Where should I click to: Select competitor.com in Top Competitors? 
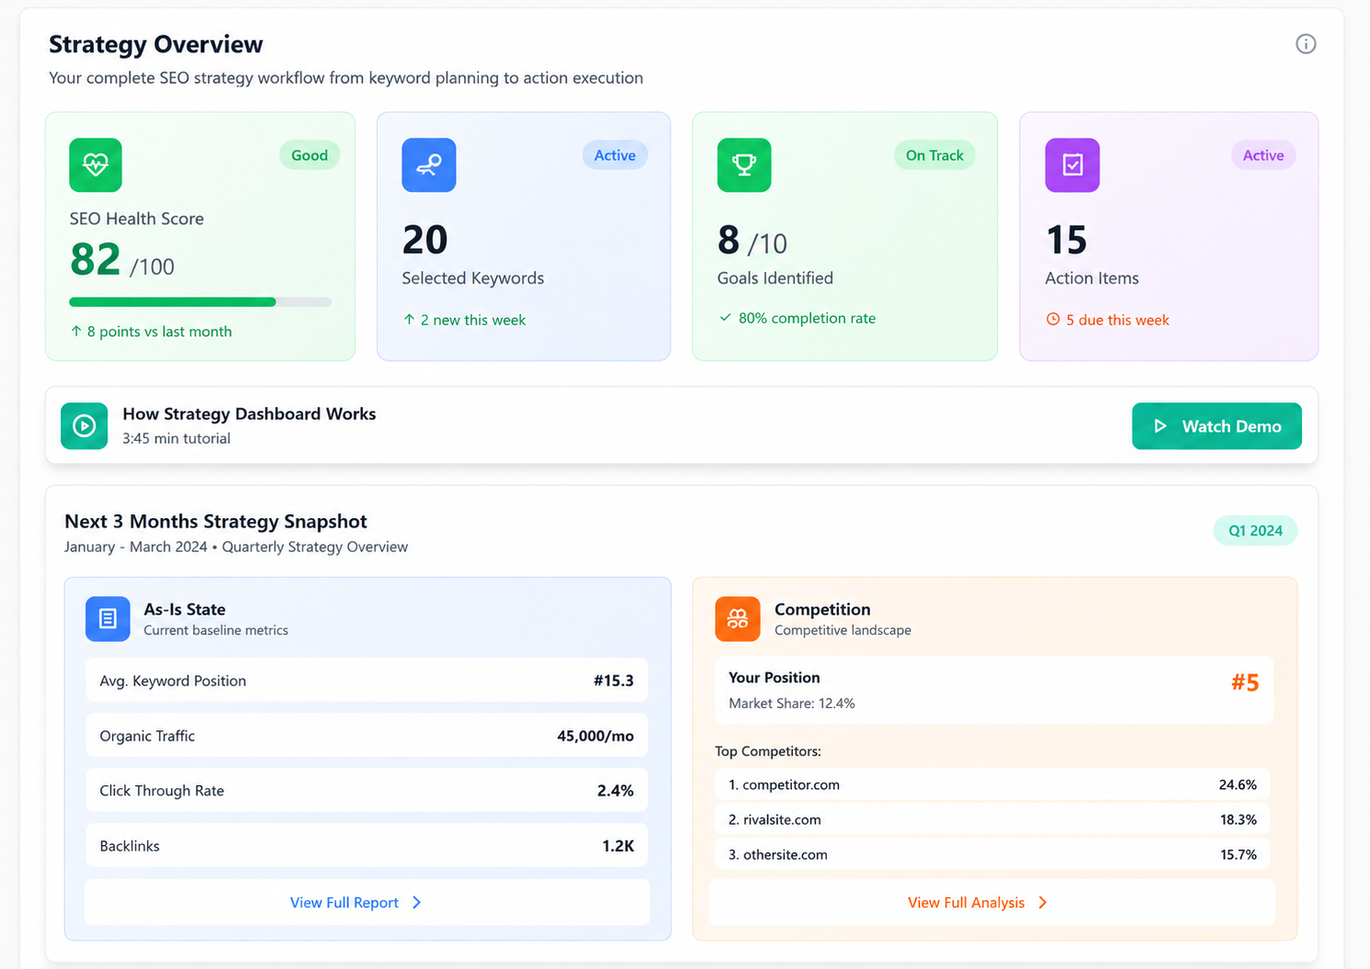tap(992, 785)
